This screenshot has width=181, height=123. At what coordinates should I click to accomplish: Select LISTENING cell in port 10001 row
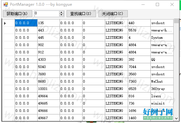(x=117, y=89)
